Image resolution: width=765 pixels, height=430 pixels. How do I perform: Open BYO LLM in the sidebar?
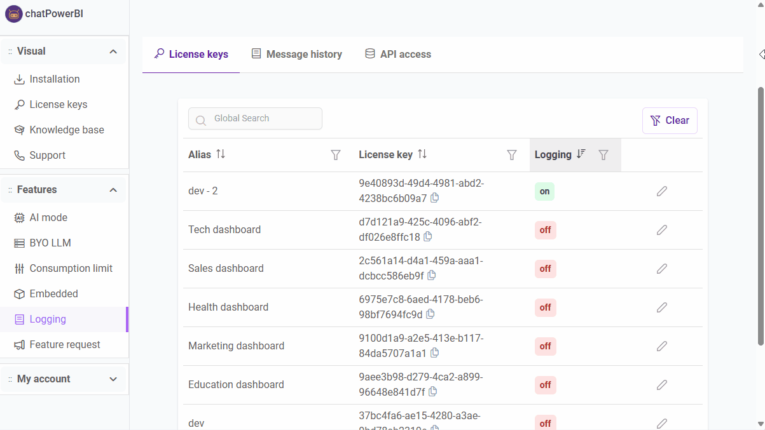tap(64, 243)
